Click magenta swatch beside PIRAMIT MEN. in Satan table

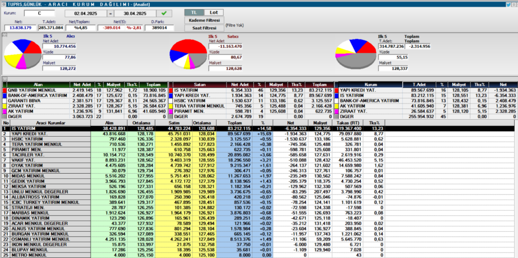point(171,111)
